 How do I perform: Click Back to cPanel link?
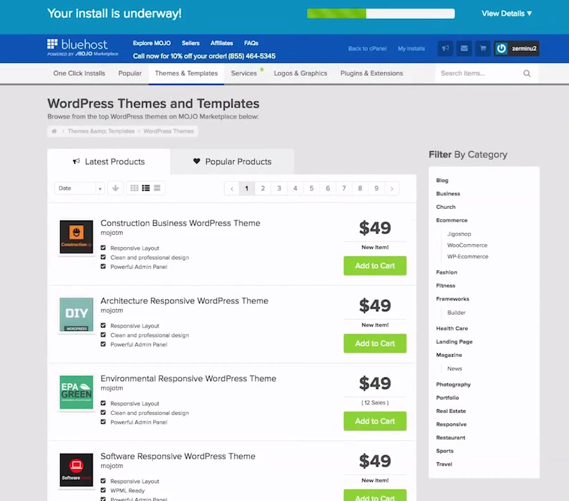(367, 49)
